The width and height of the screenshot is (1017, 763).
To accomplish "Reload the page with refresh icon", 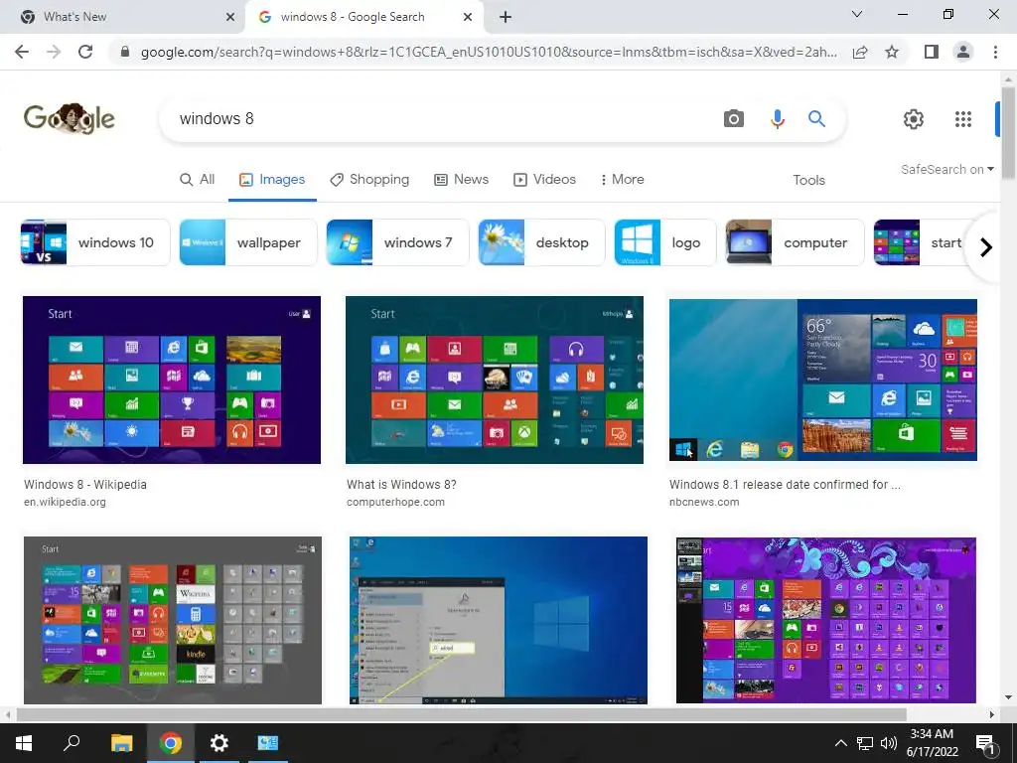I will coord(85,52).
